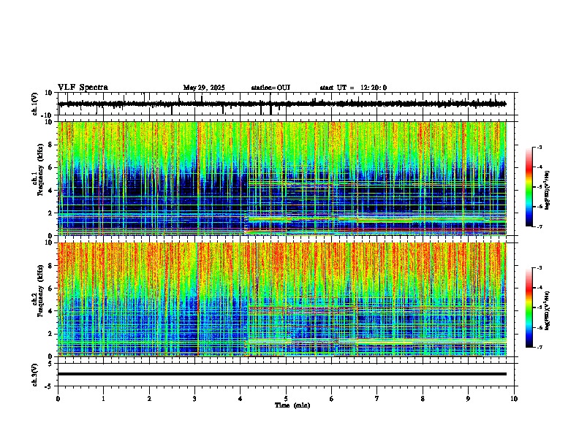The width and height of the screenshot is (579, 447).
Task: Click time axis tick label "6"
Action: pyautogui.click(x=332, y=399)
